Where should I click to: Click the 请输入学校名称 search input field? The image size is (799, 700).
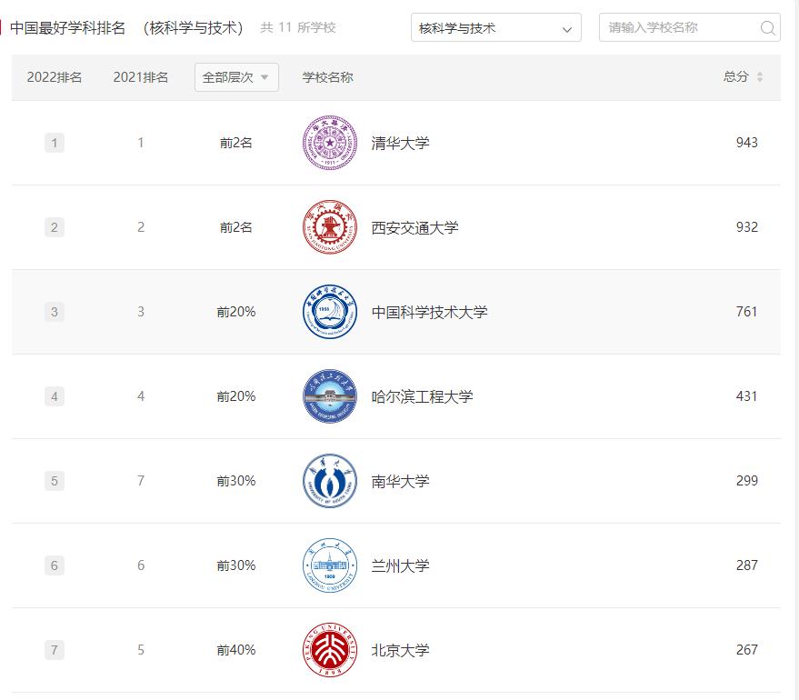point(682,27)
